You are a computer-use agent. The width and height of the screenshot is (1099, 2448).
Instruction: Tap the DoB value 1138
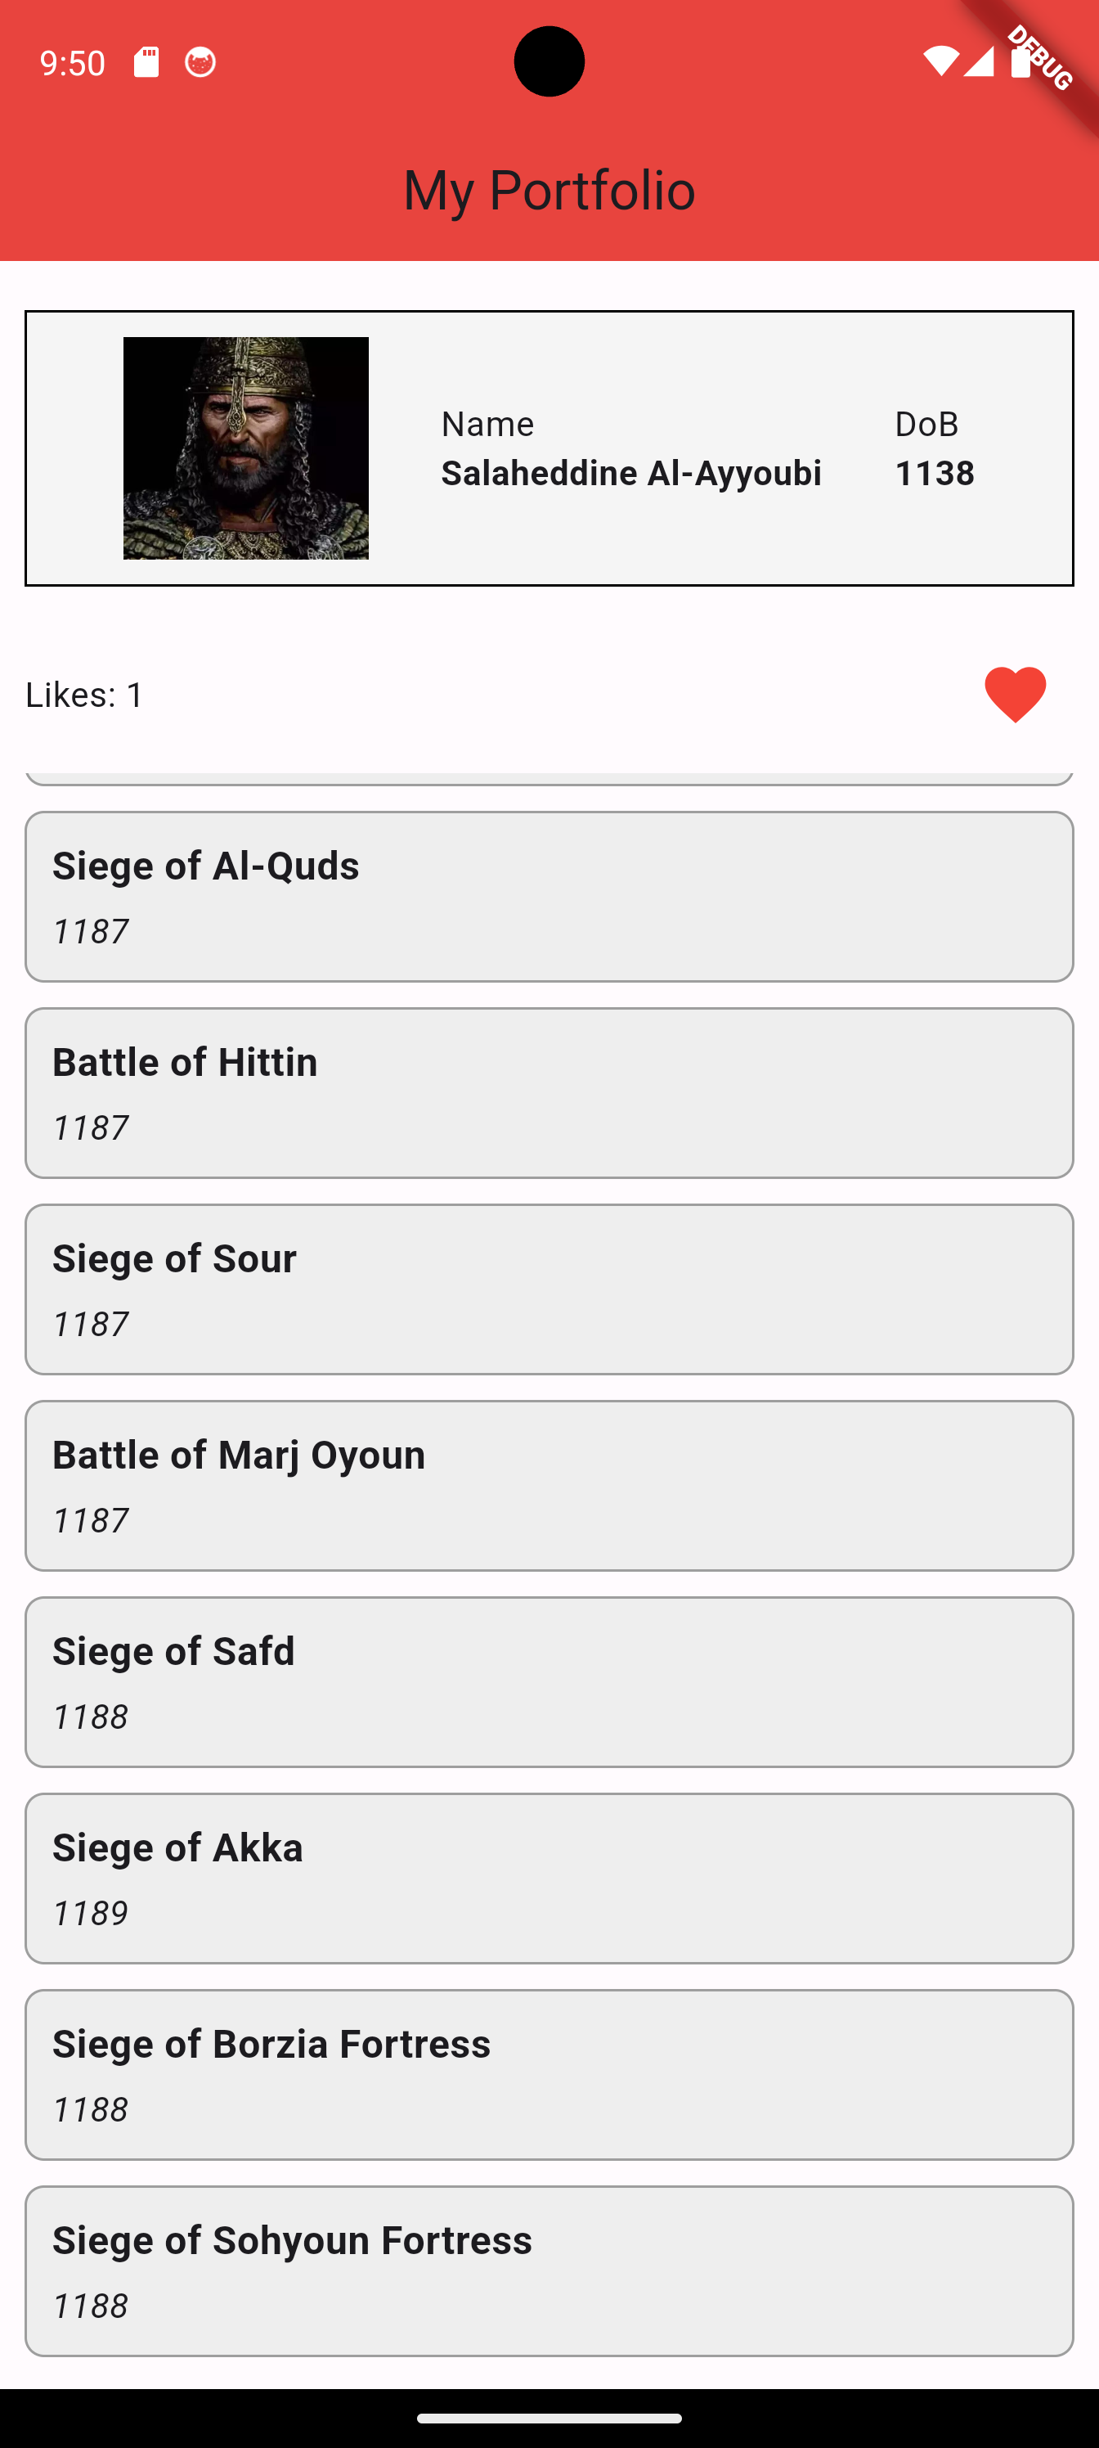(935, 473)
